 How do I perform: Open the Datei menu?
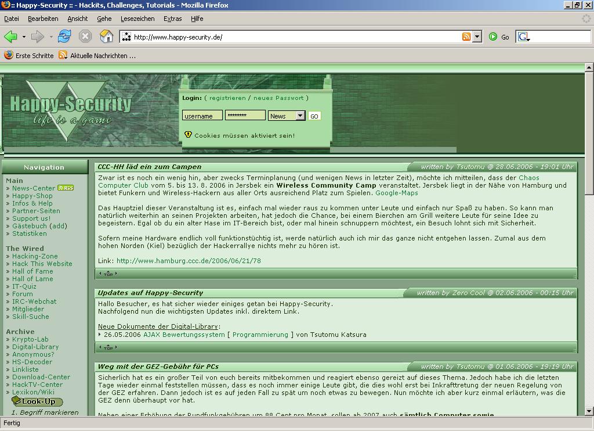click(12, 19)
